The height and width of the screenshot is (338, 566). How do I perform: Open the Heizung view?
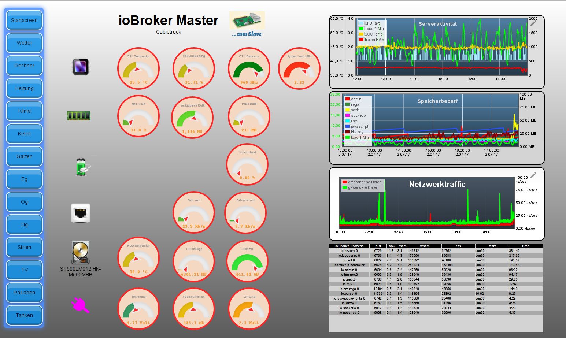(24, 89)
